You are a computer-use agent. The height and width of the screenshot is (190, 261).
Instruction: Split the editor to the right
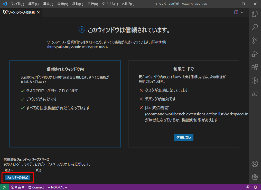tap(236, 12)
